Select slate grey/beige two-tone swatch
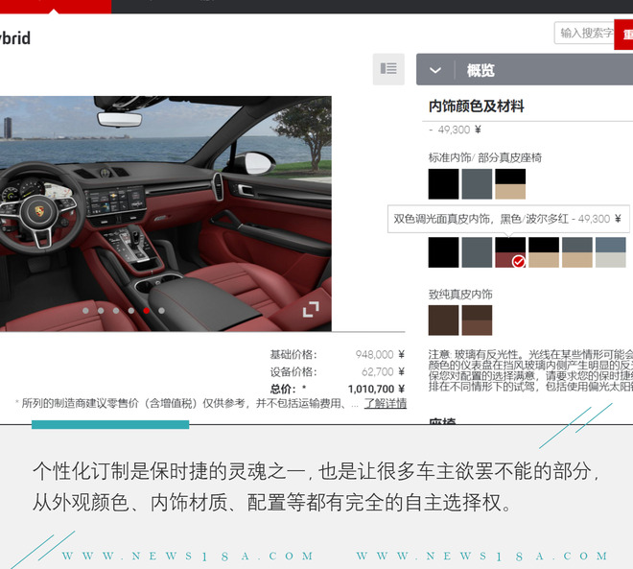633x569 pixels. pyautogui.click(x=577, y=252)
